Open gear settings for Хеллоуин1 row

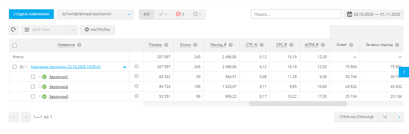pos(136,76)
